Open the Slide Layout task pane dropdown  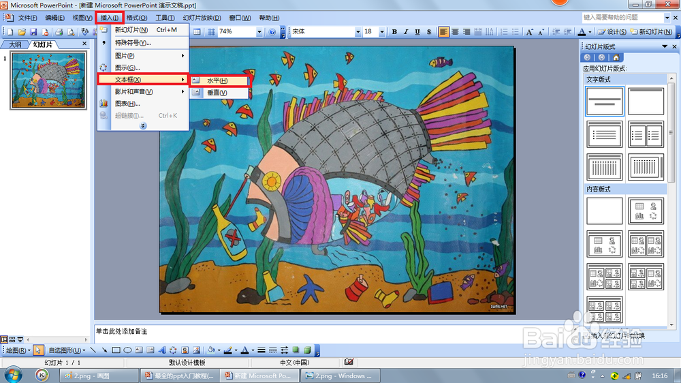pos(665,46)
